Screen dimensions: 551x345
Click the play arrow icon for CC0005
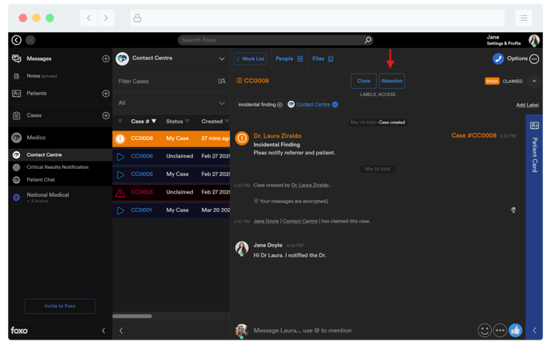coord(120,175)
